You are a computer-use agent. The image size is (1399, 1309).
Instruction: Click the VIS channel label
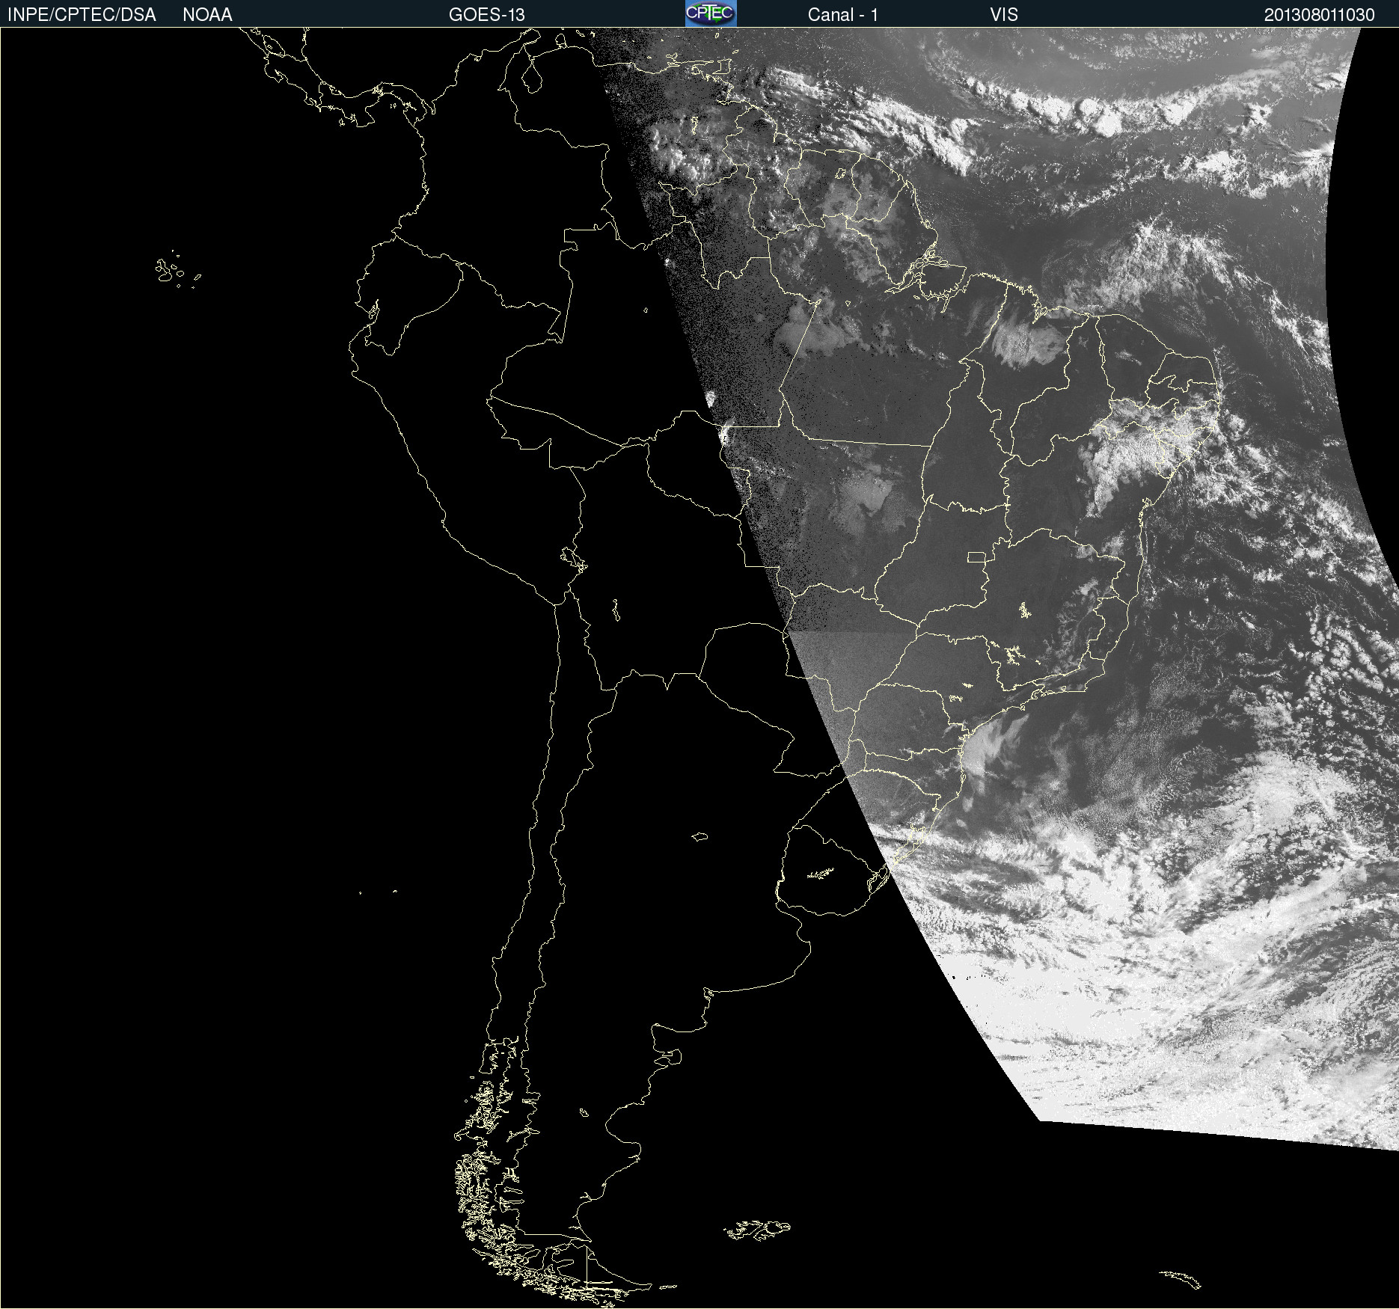(x=1004, y=15)
